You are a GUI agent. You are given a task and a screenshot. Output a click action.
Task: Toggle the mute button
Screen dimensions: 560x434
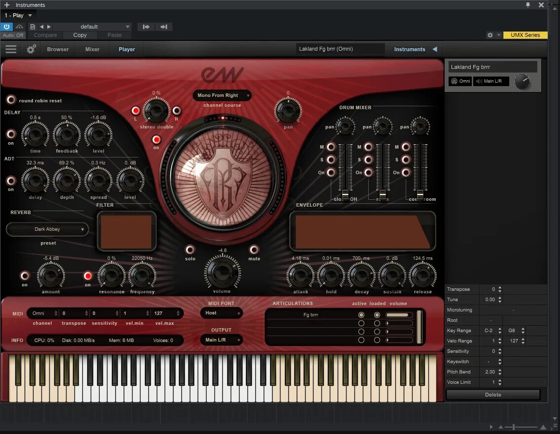point(254,249)
